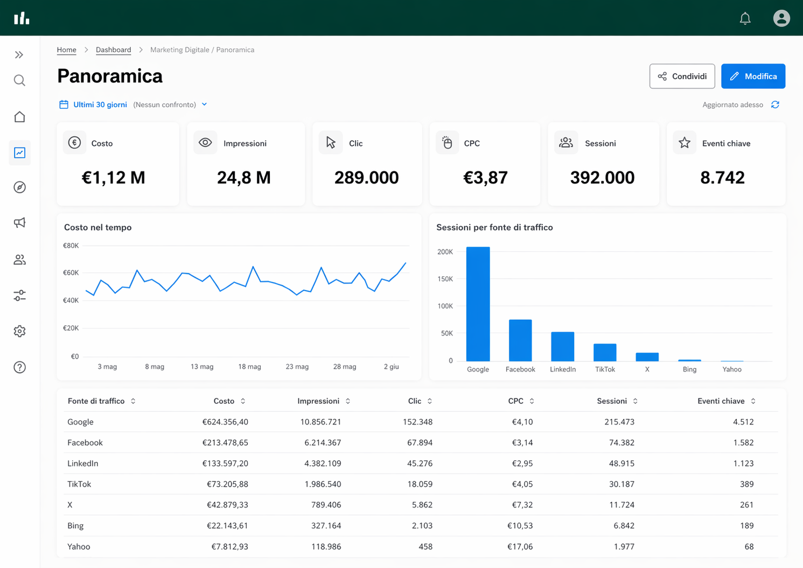Click the €624.356,40 cost cell
Screen dimensions: 803x568
pos(225,422)
